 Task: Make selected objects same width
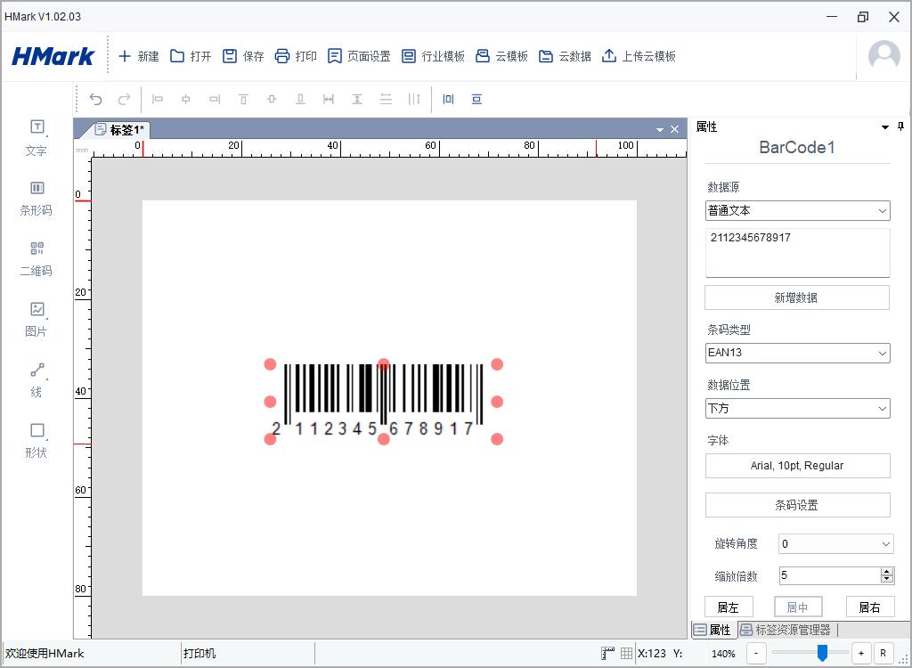coord(329,100)
